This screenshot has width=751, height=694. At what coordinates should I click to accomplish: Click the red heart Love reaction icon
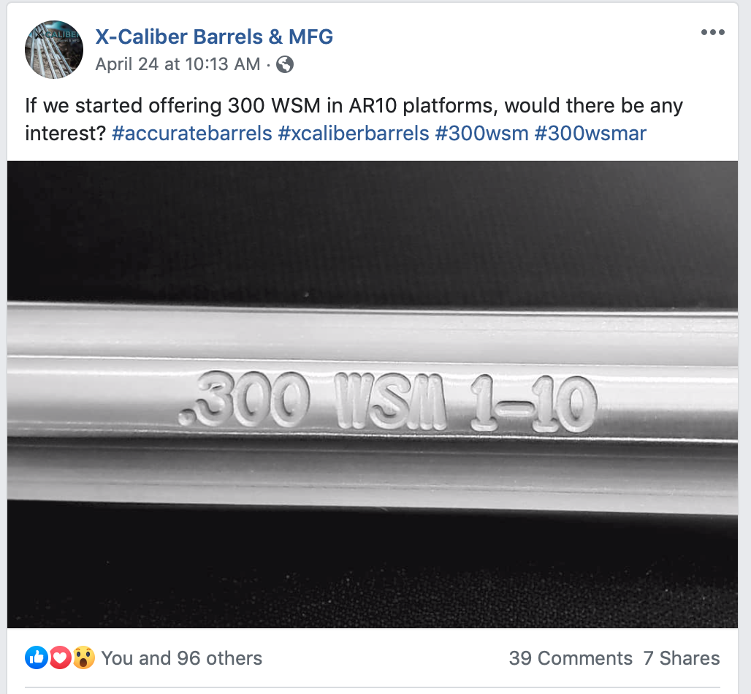(60, 657)
